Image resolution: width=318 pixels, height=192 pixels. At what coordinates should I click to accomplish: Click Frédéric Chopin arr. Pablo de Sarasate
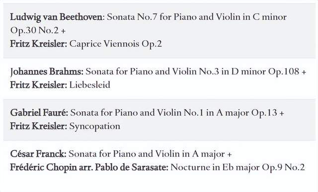tap(89, 168)
